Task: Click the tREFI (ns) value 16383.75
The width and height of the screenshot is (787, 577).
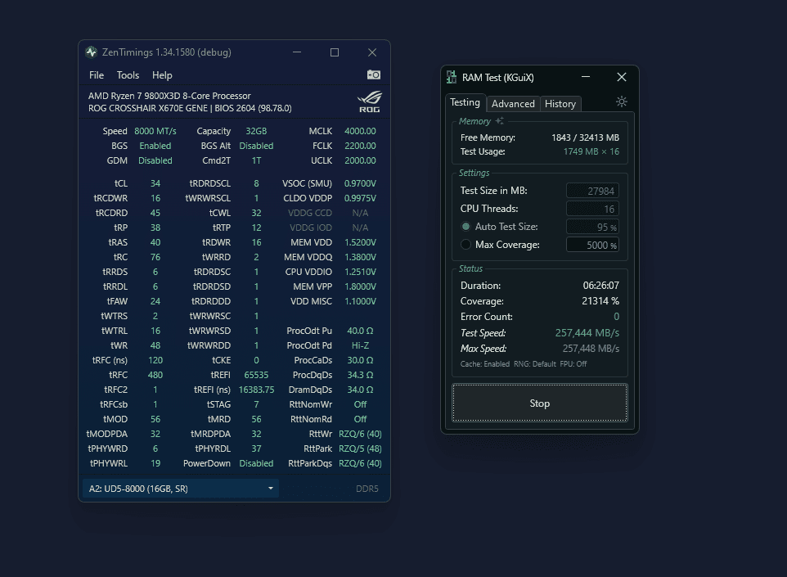Action: click(x=256, y=390)
